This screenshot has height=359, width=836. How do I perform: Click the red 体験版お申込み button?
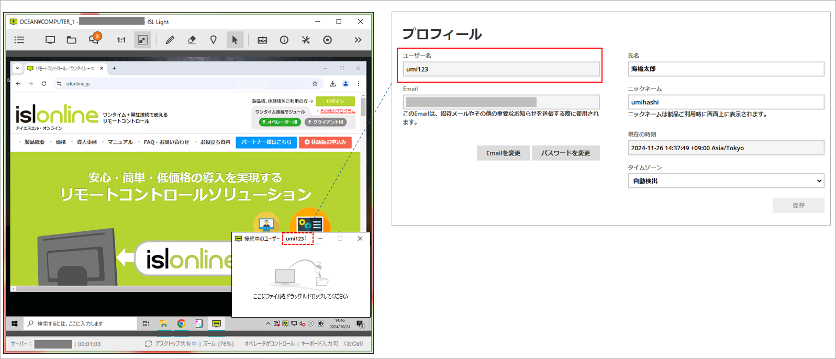[x=325, y=142]
